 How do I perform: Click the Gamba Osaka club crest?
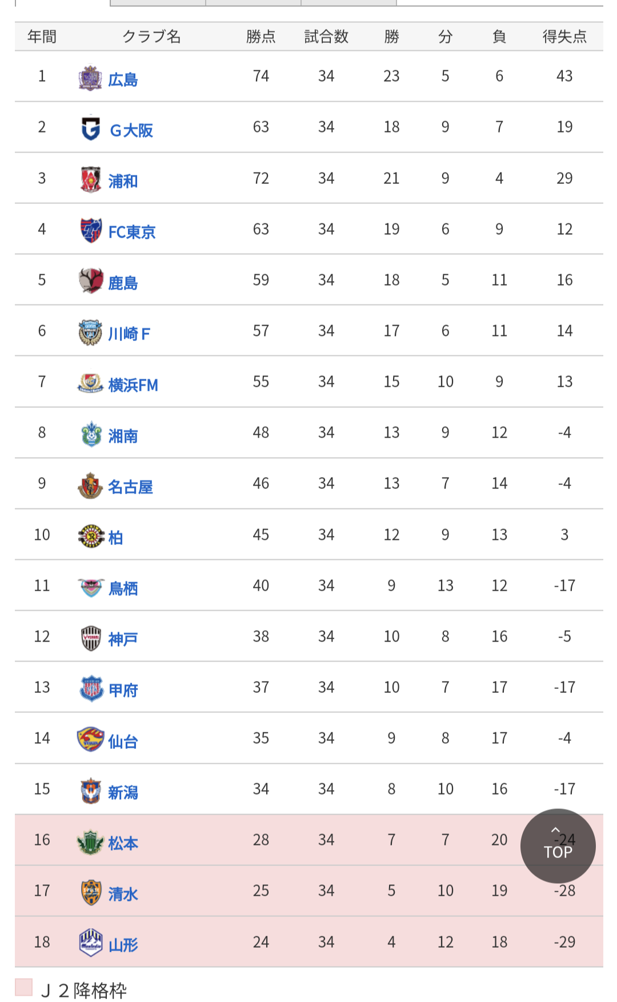[x=90, y=129]
